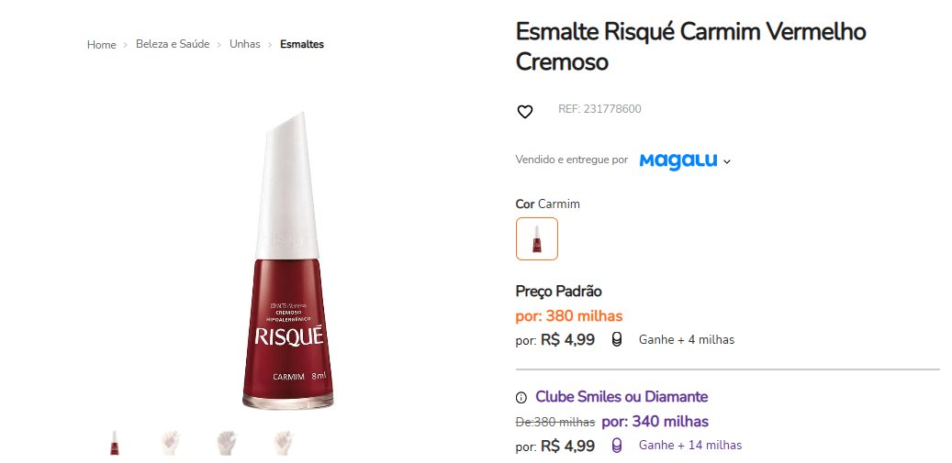Click the miles coin icon near Ganhe + 4 milhas
The height and width of the screenshot is (463, 952).
[x=617, y=340]
